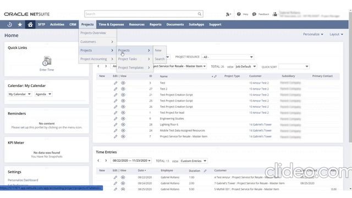View project Test Project for lead

coord(123,113)
